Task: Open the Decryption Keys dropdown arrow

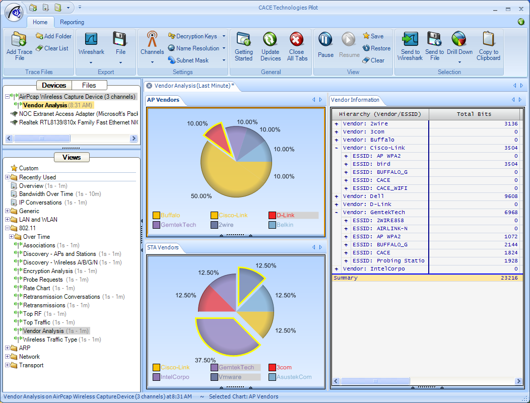Action: tap(224, 36)
